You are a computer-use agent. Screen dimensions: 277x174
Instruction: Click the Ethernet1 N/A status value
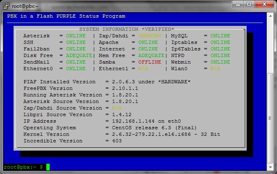[143, 69]
